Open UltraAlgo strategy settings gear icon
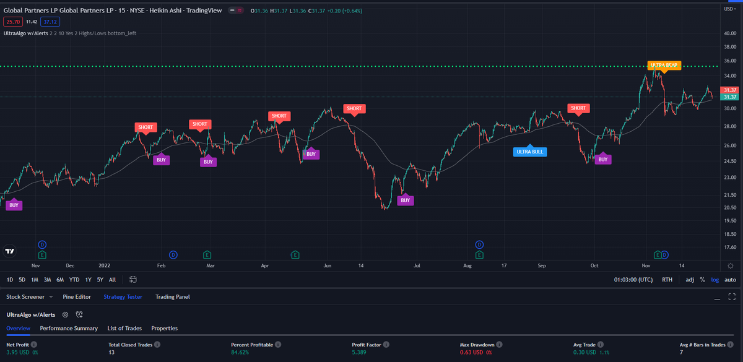Image resolution: width=743 pixels, height=362 pixels. [x=65, y=314]
